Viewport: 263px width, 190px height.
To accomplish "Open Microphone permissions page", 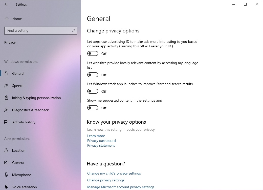I will (x=40, y=175).
